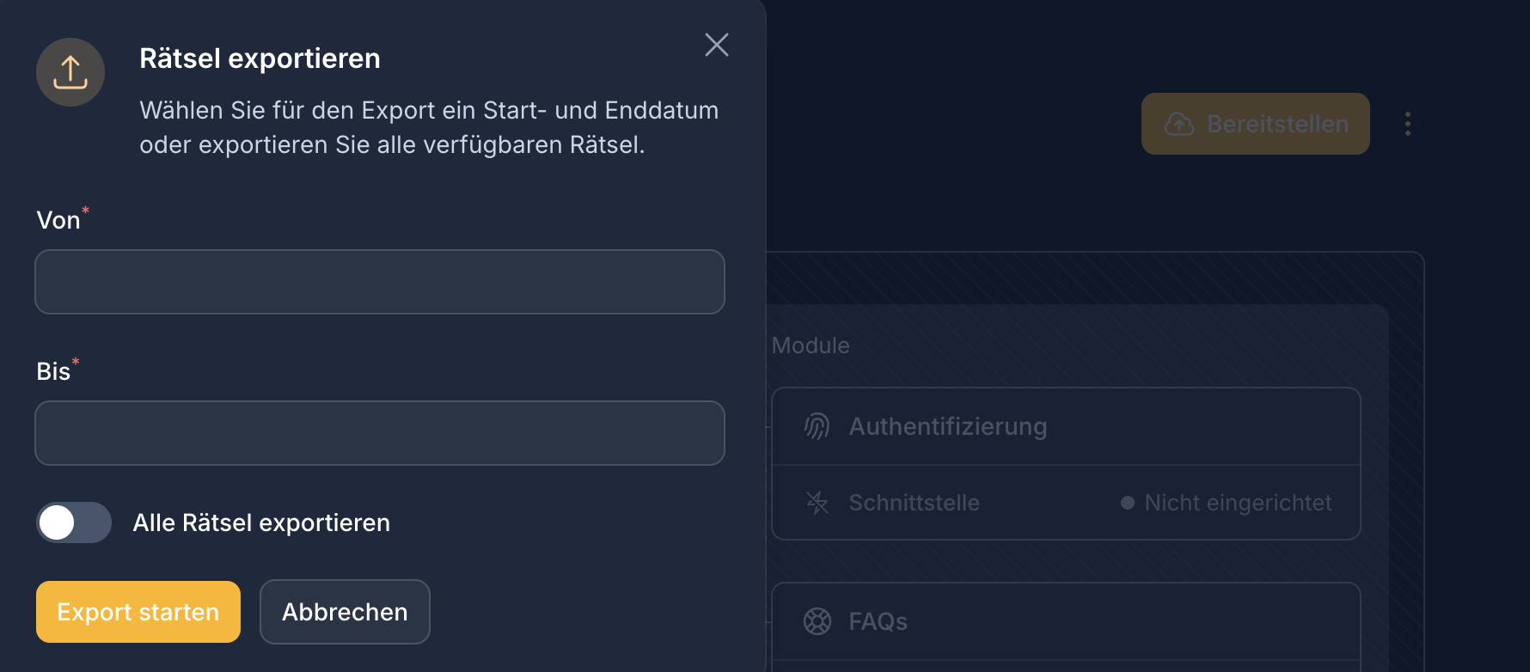Click the Nicht eingerichtet status label
The height and width of the screenshot is (672, 1530).
(x=1237, y=503)
